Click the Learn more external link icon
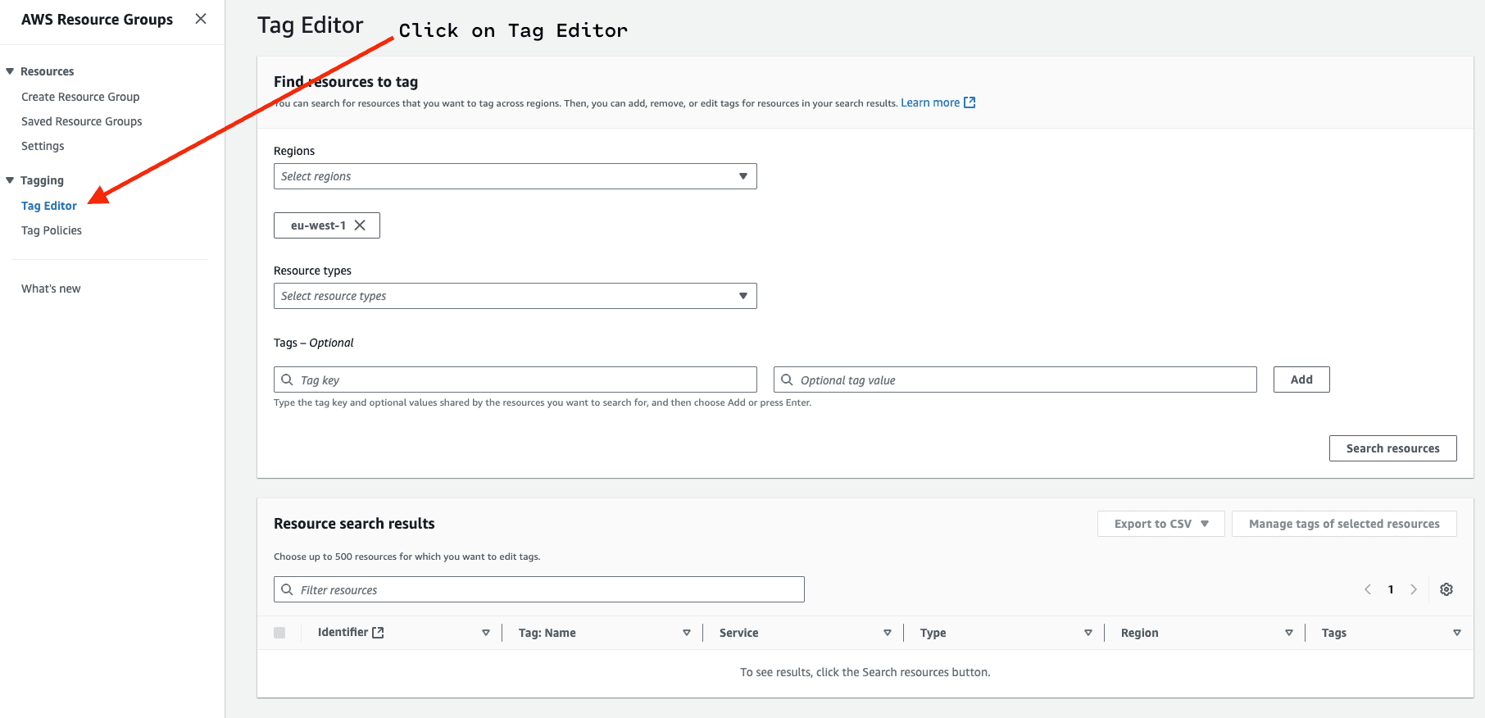 (x=970, y=102)
